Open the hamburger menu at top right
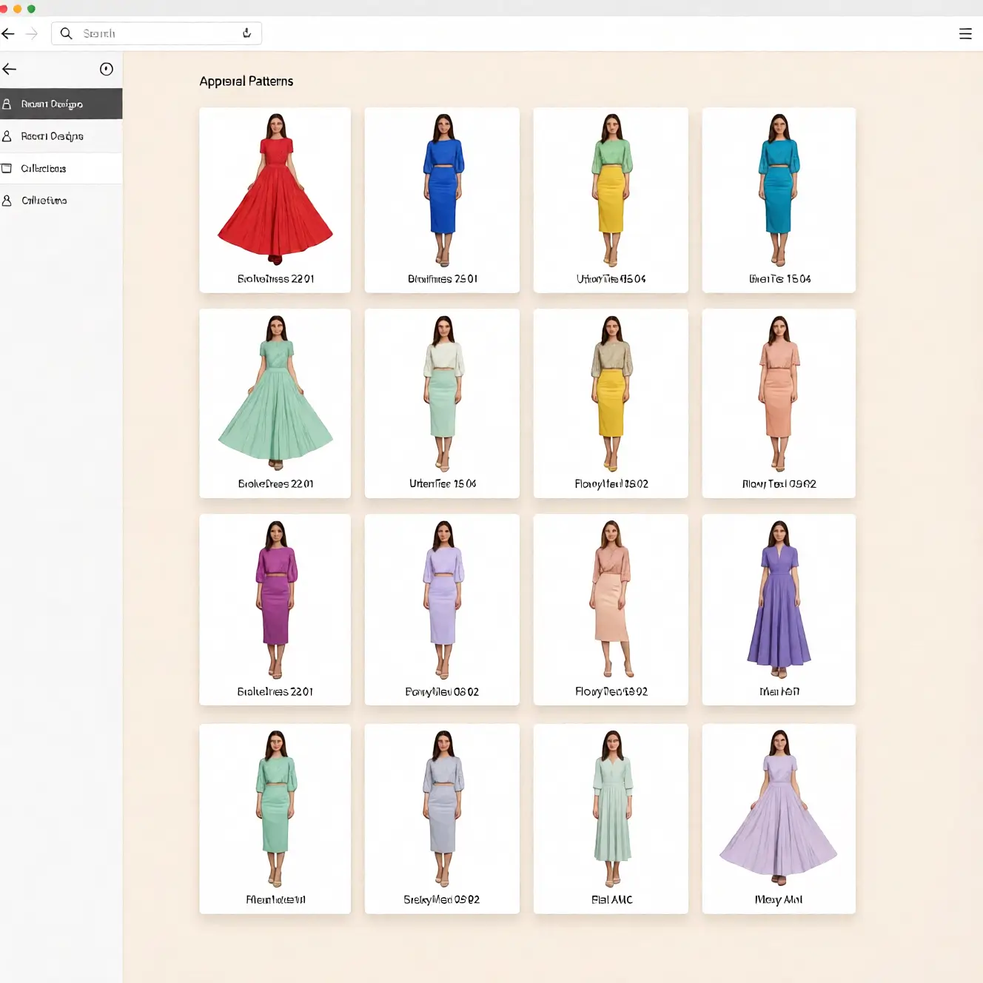Image resolution: width=983 pixels, height=983 pixels. [x=965, y=34]
